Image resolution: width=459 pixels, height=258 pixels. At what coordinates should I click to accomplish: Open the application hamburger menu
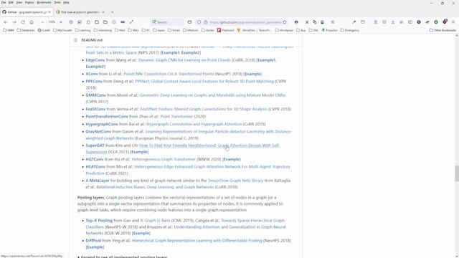pos(453,22)
